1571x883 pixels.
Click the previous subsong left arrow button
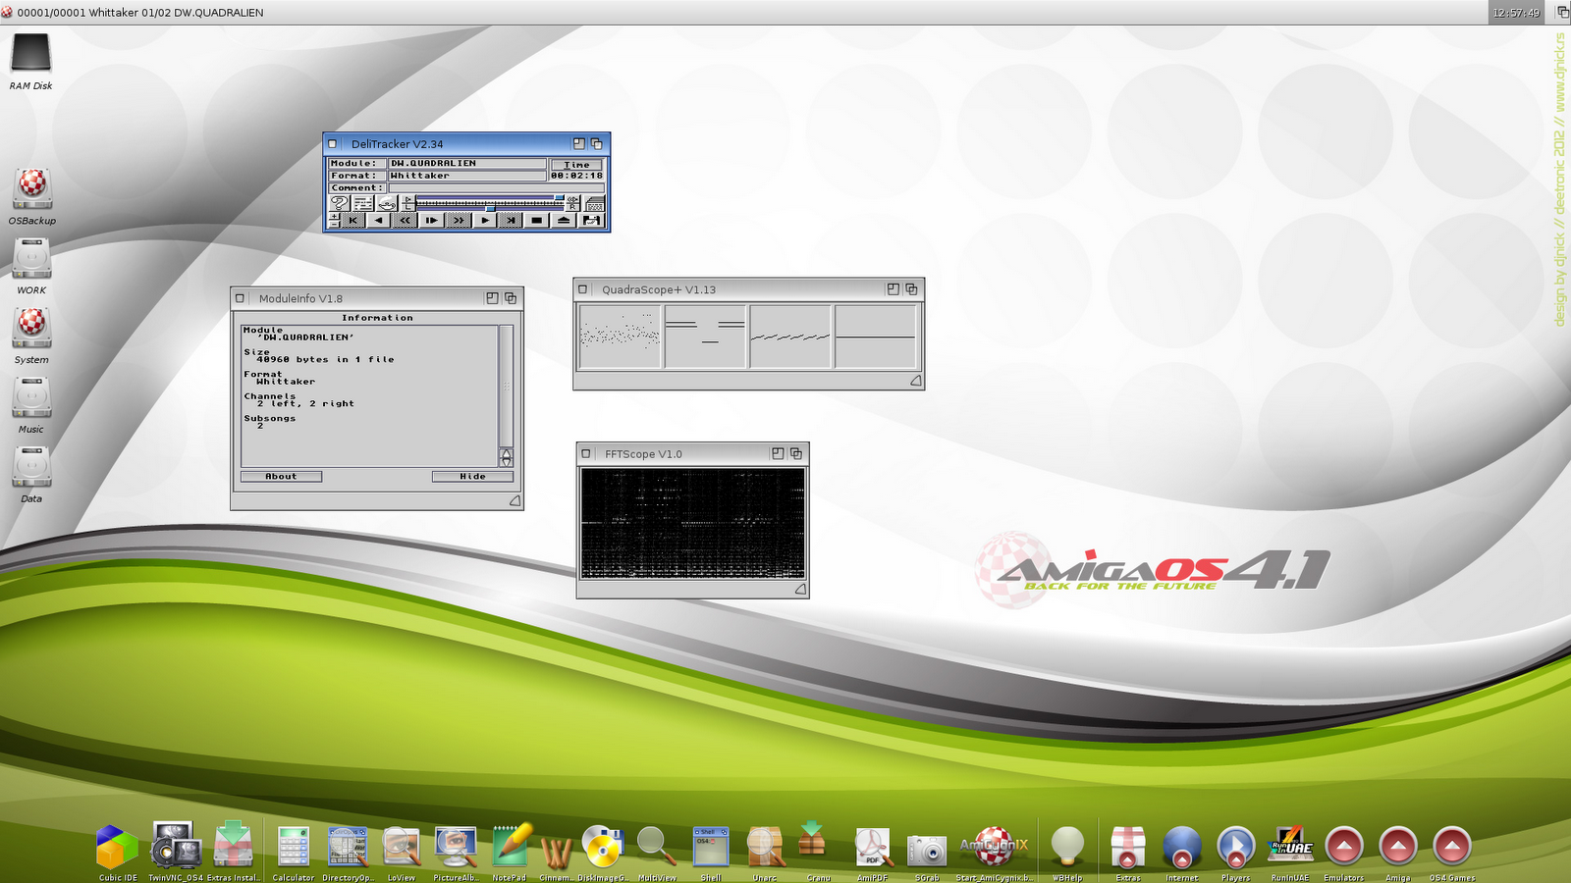coord(379,221)
